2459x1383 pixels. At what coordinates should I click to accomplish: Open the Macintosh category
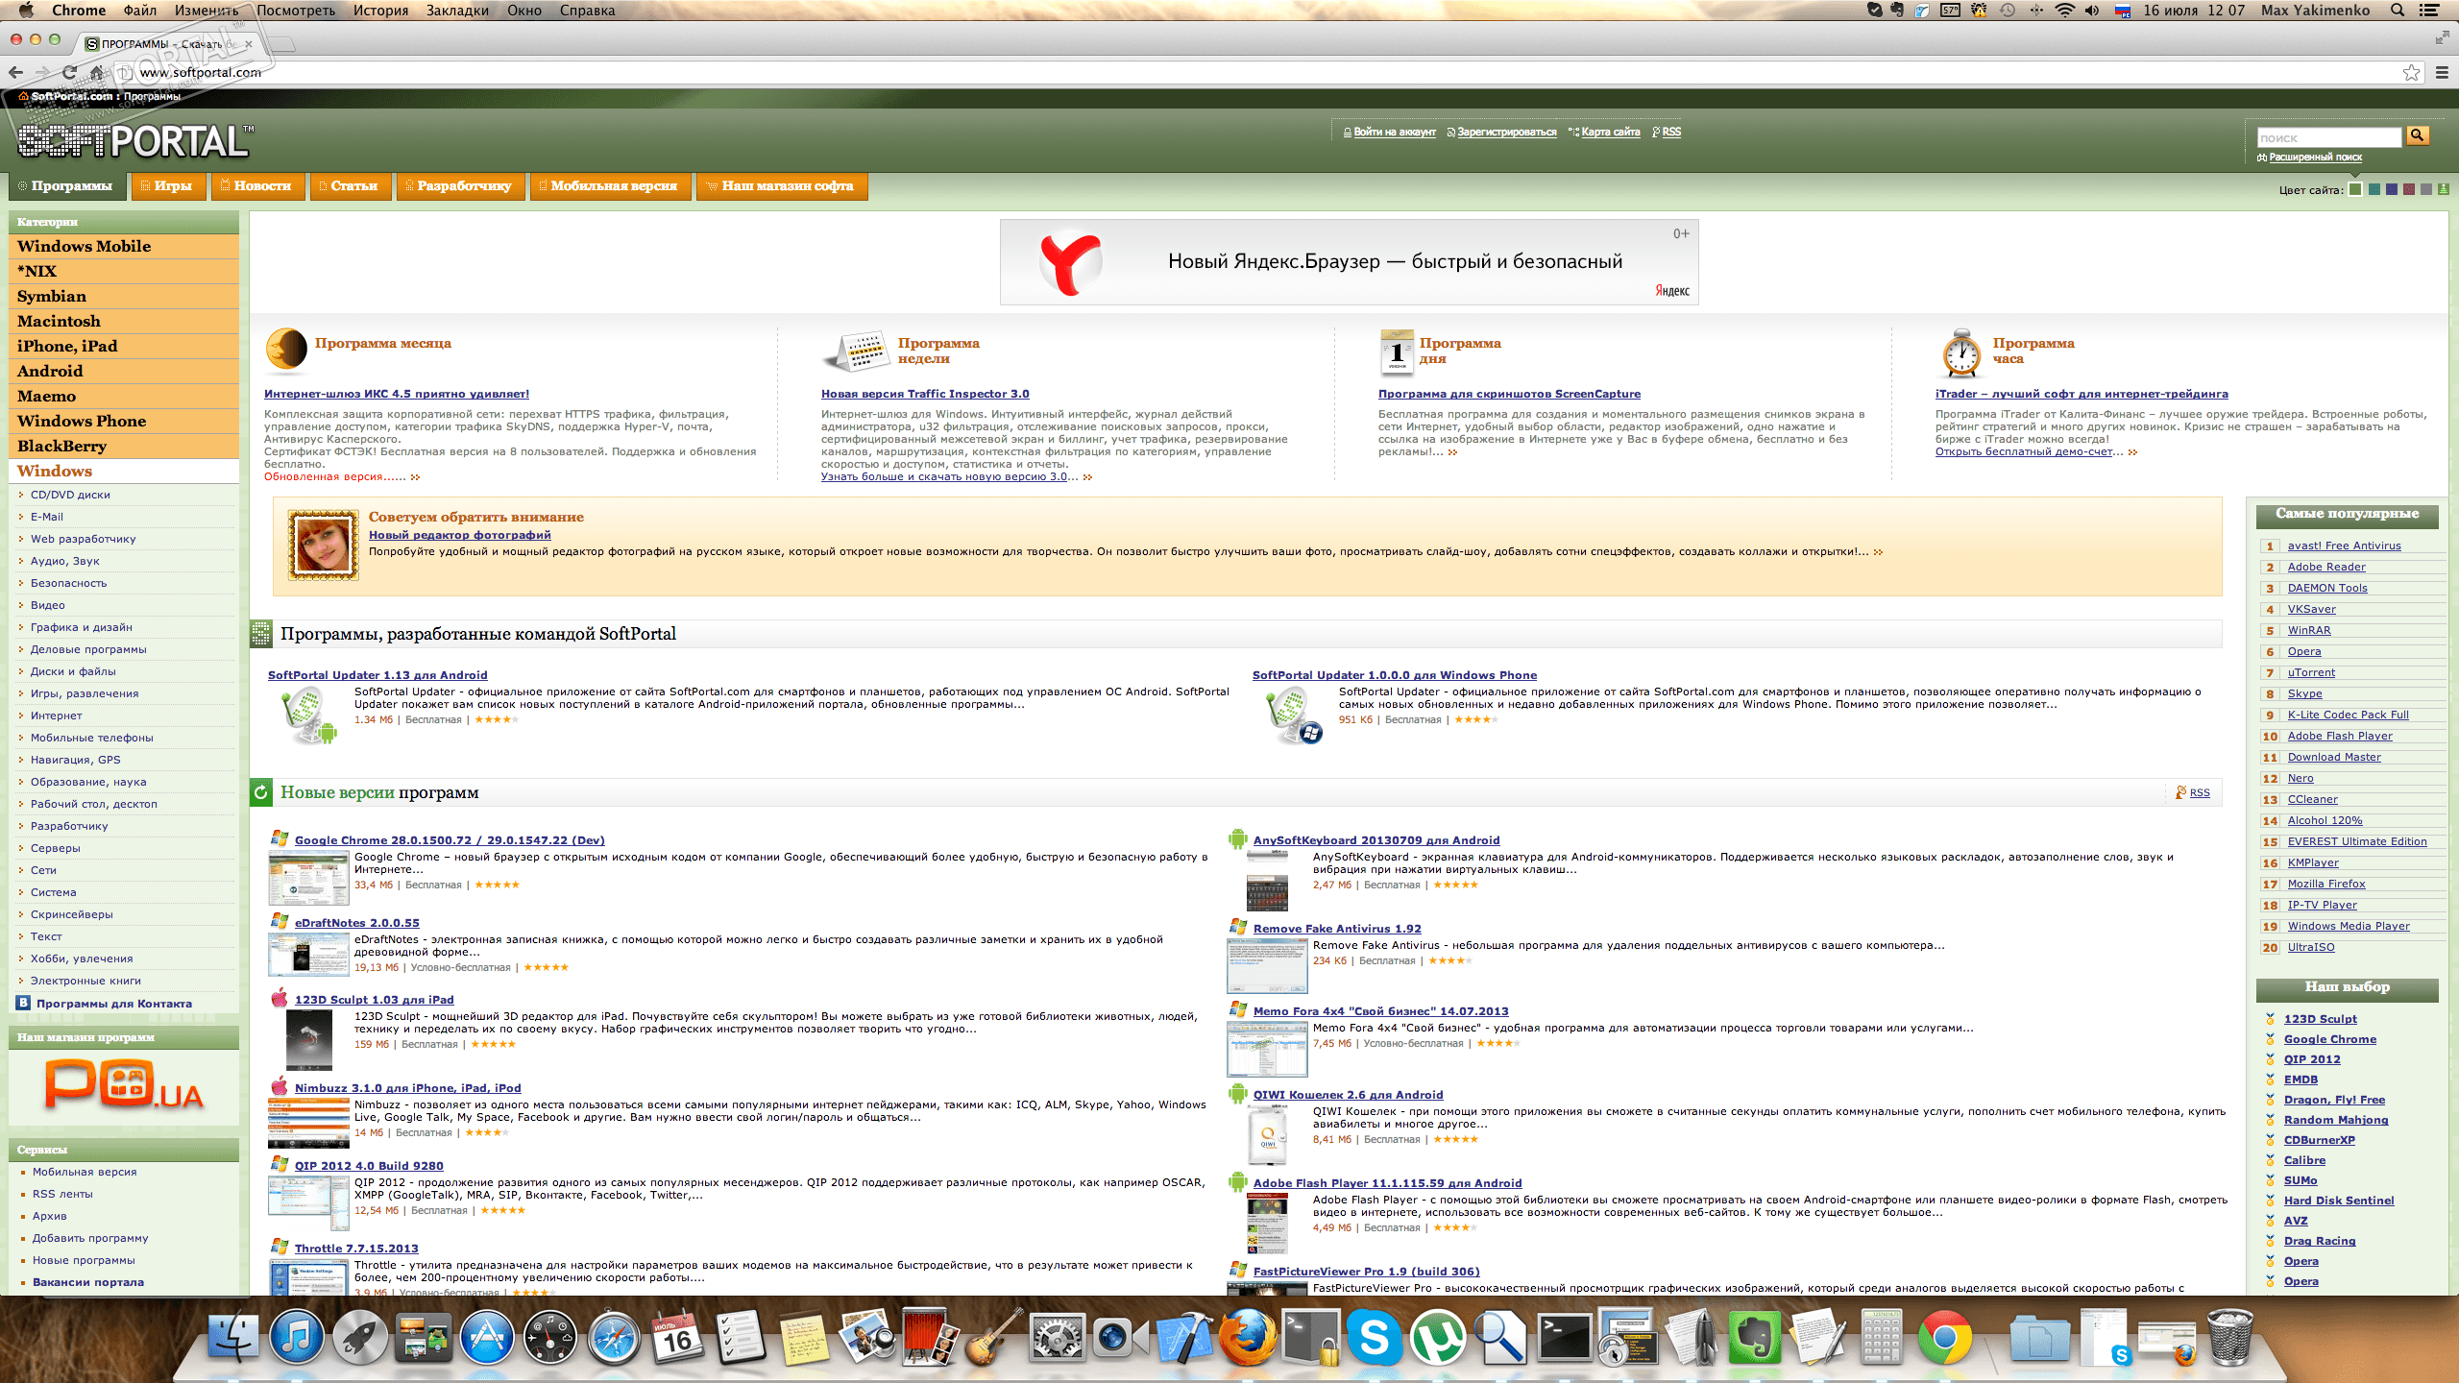coord(124,321)
